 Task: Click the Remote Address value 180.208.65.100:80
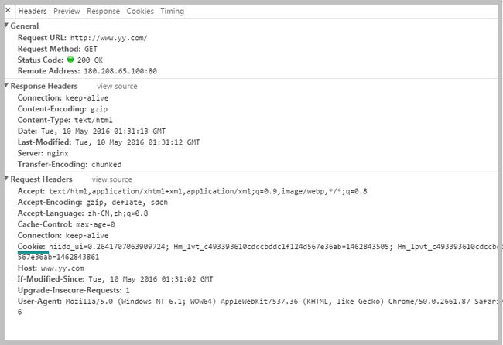tap(120, 71)
